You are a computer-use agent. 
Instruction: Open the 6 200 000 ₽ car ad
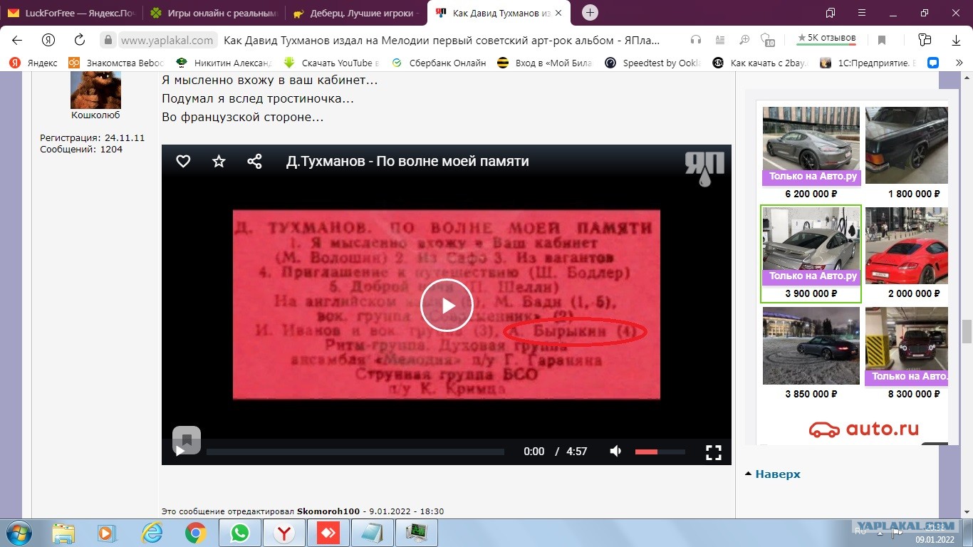(x=811, y=154)
